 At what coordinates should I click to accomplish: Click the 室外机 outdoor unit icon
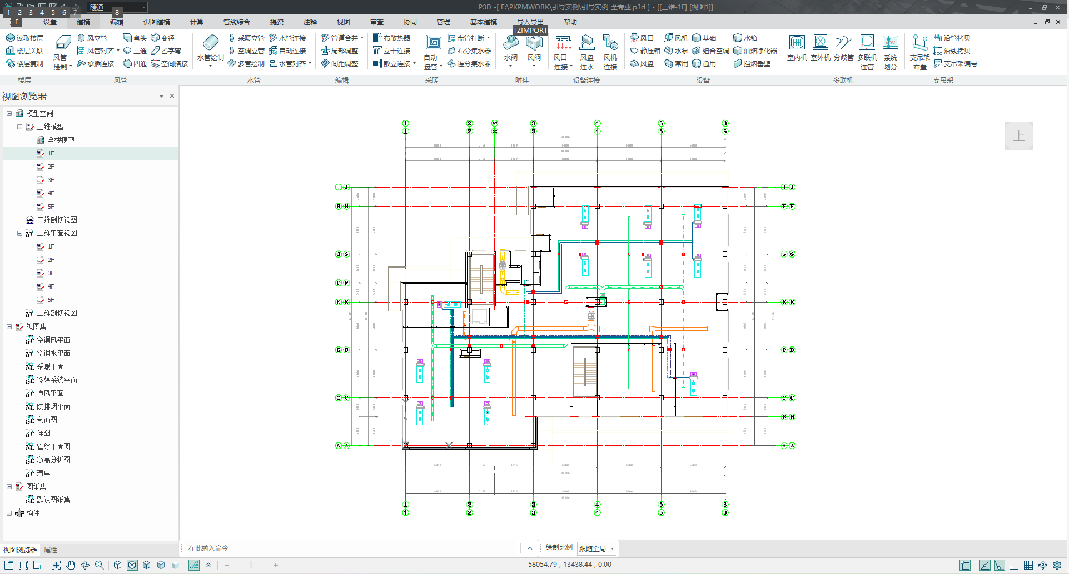coord(820,48)
